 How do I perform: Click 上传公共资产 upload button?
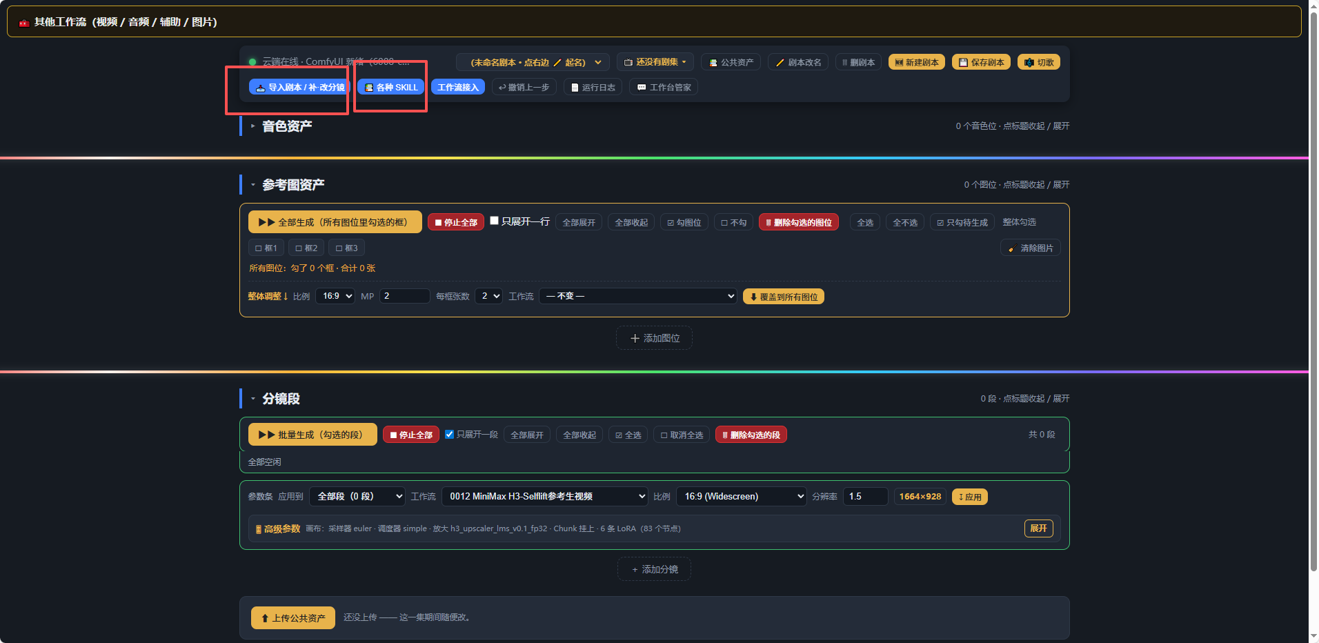coord(293,618)
